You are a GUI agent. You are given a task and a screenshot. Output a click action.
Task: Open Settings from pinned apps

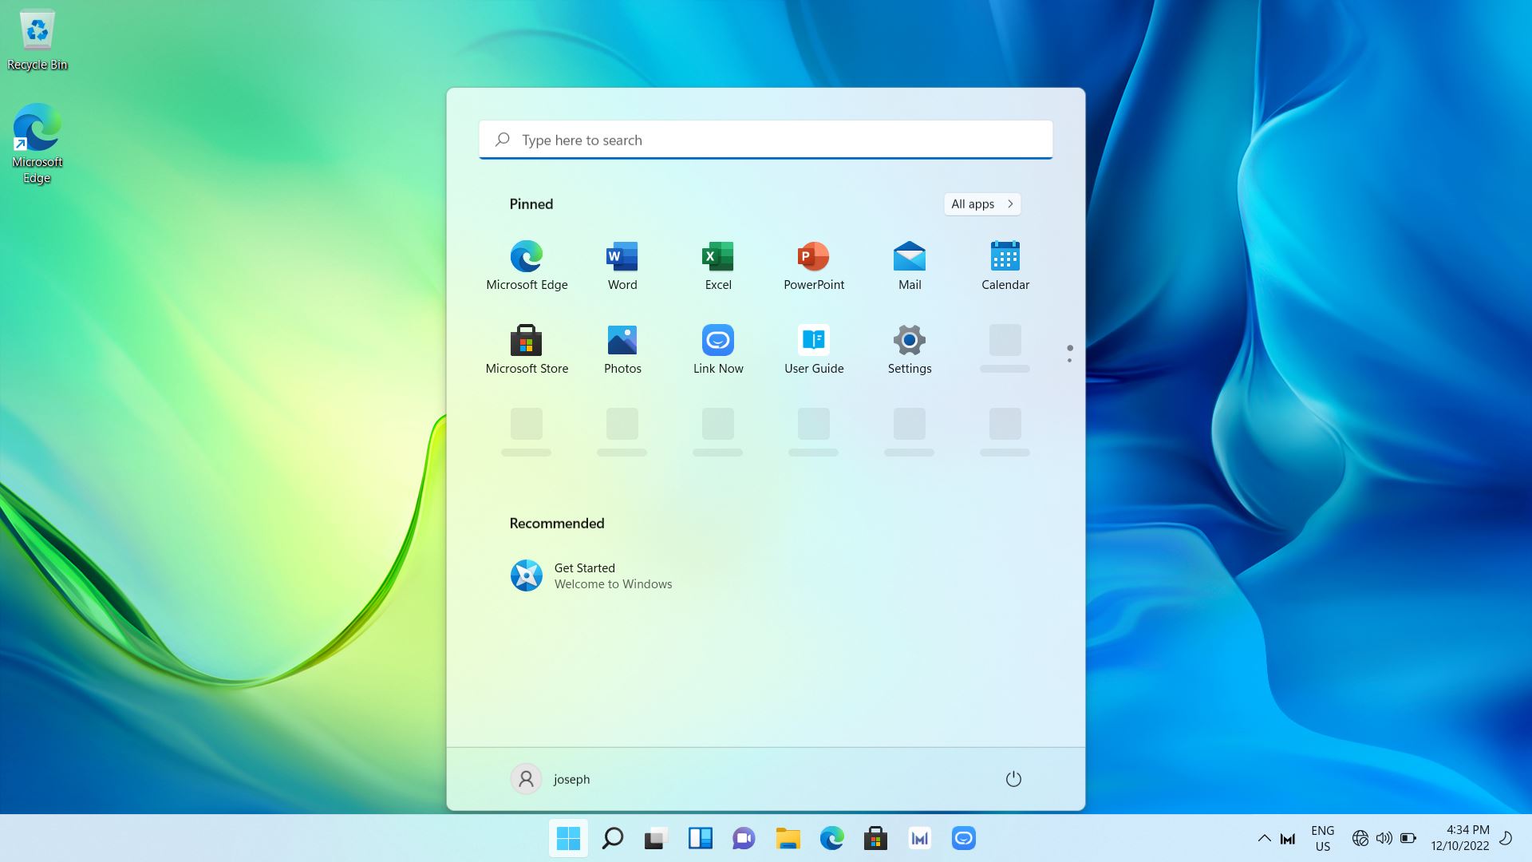[910, 350]
